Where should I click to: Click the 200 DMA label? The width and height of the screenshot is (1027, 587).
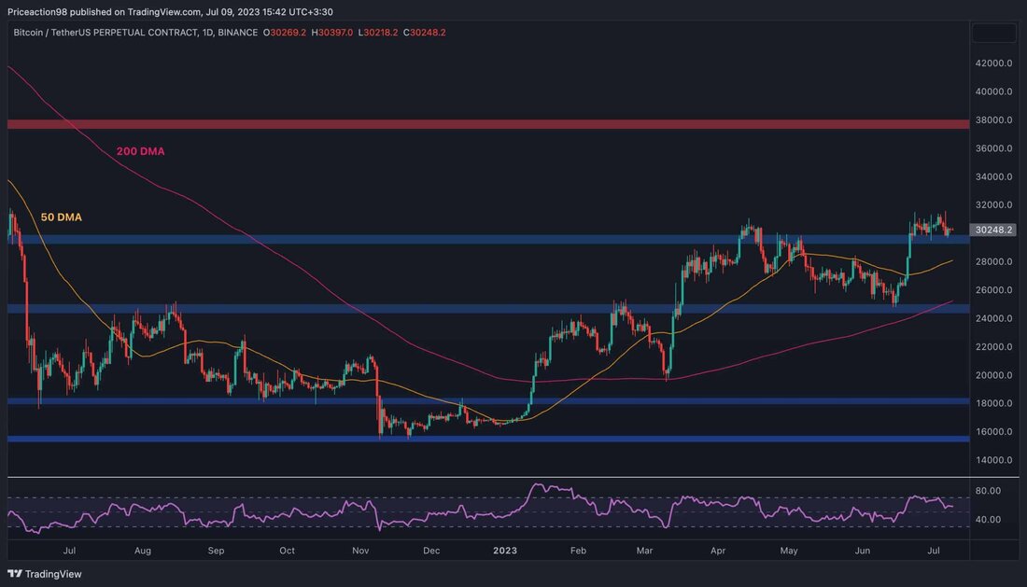pyautogui.click(x=141, y=151)
